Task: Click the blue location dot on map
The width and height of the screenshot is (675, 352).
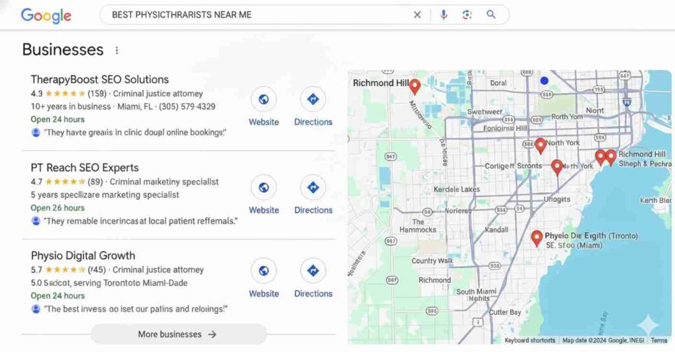Action: pyautogui.click(x=544, y=80)
